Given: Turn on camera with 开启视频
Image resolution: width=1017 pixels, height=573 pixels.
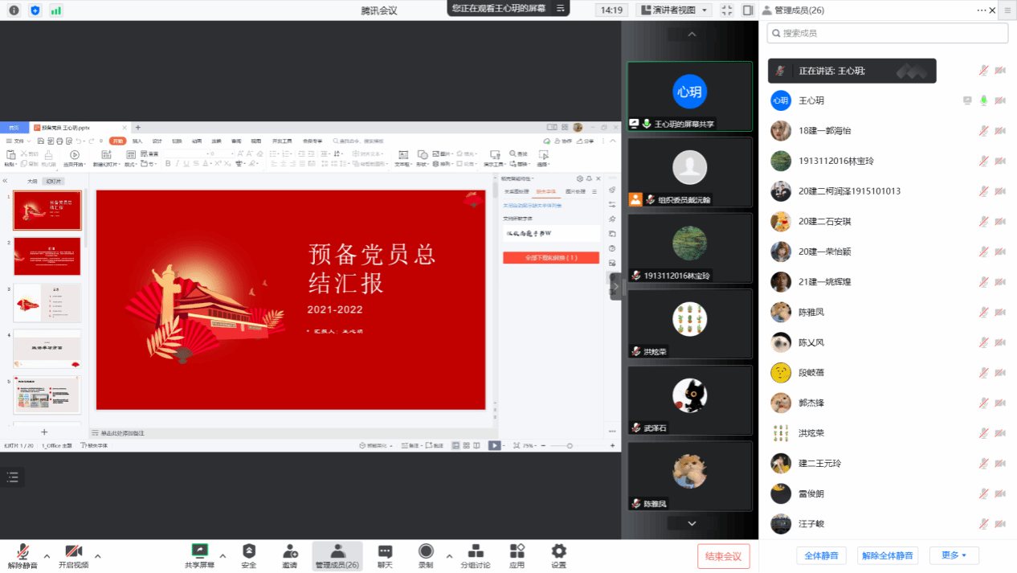Looking at the screenshot, I should pyautogui.click(x=73, y=552).
